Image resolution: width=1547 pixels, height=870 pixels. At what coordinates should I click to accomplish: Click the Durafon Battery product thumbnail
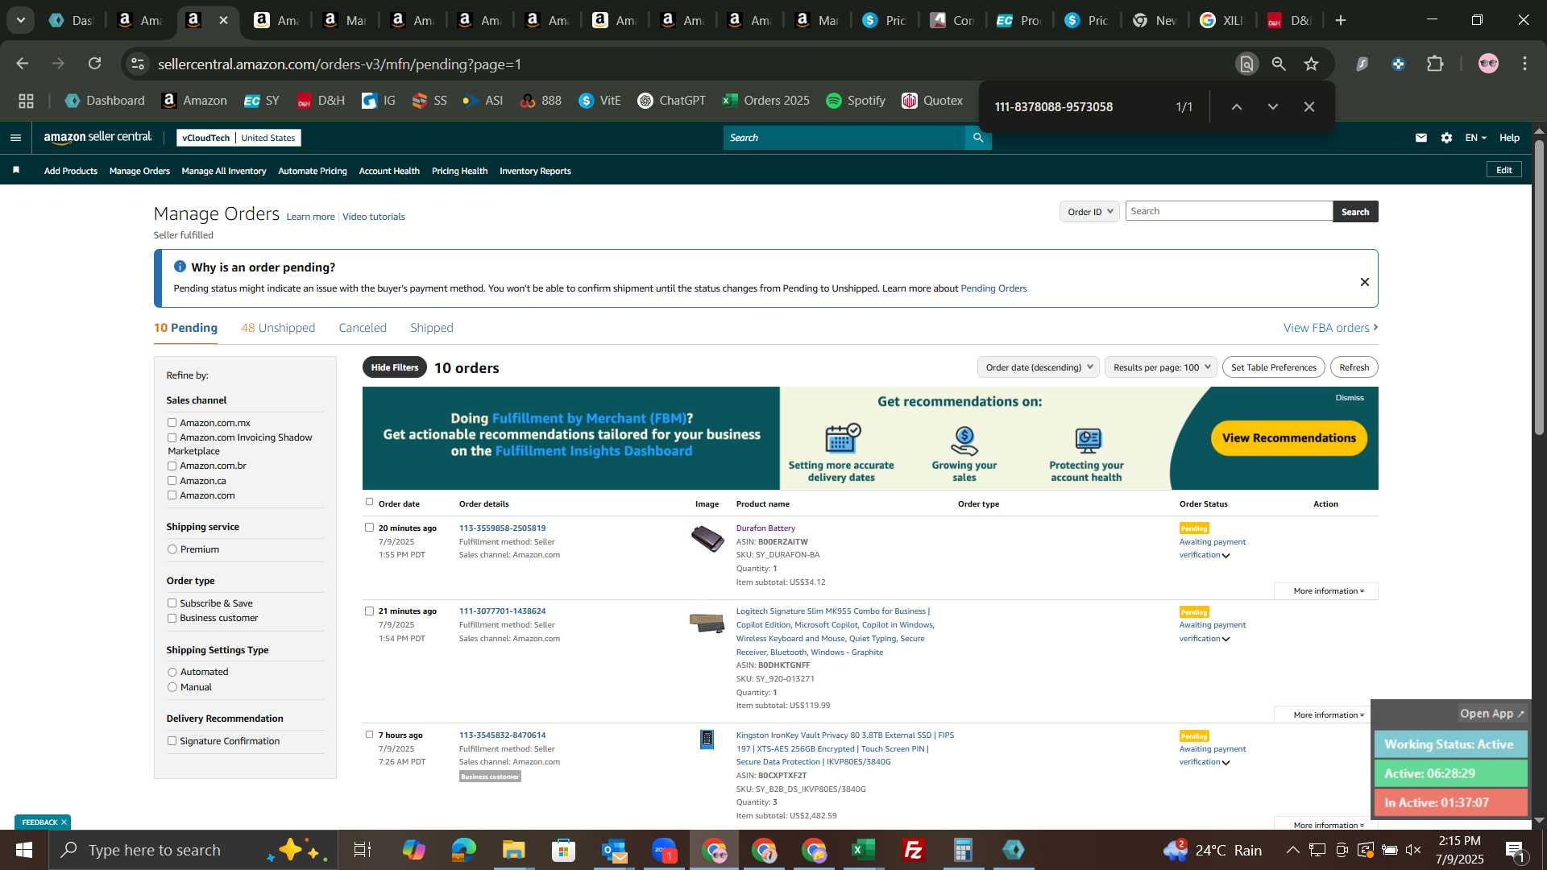pyautogui.click(x=707, y=539)
